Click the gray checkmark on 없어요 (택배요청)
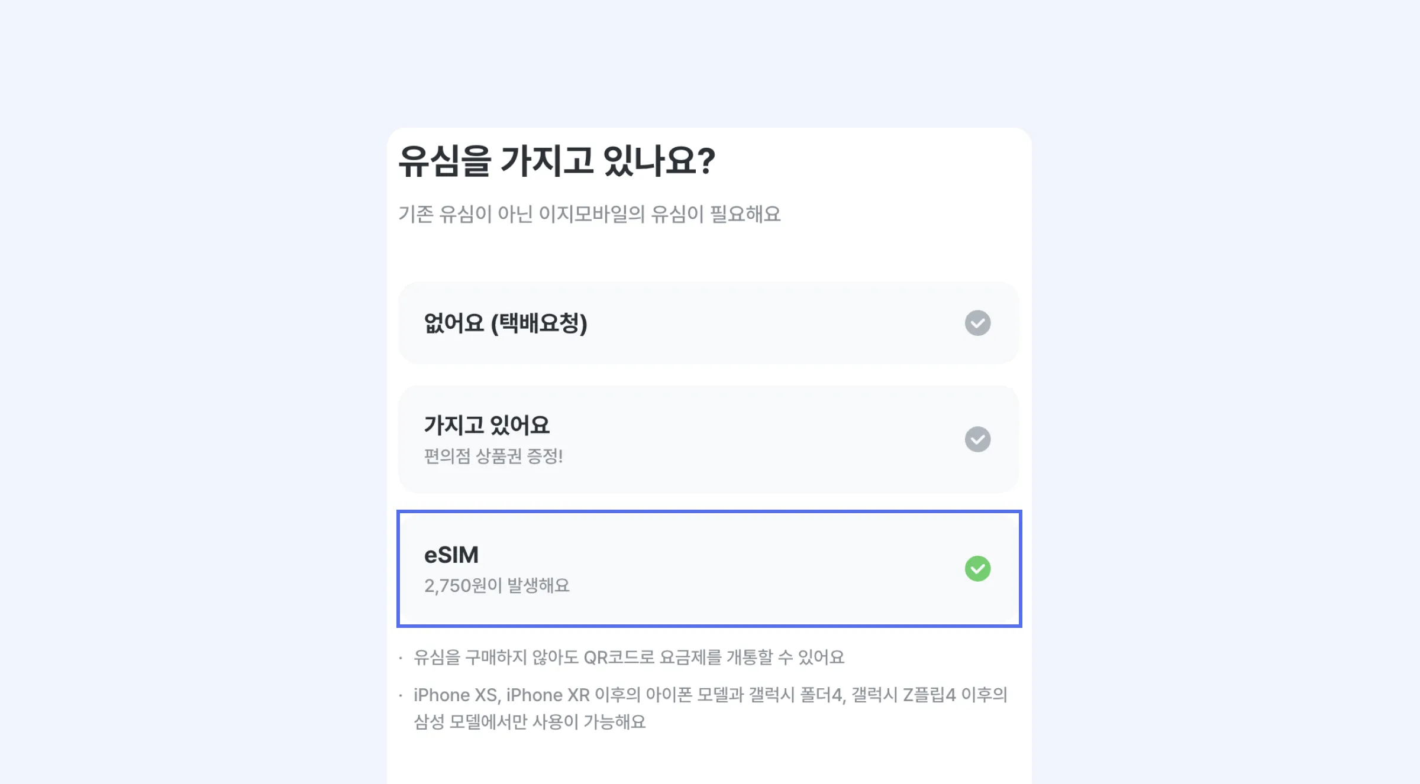1420x784 pixels. (977, 323)
